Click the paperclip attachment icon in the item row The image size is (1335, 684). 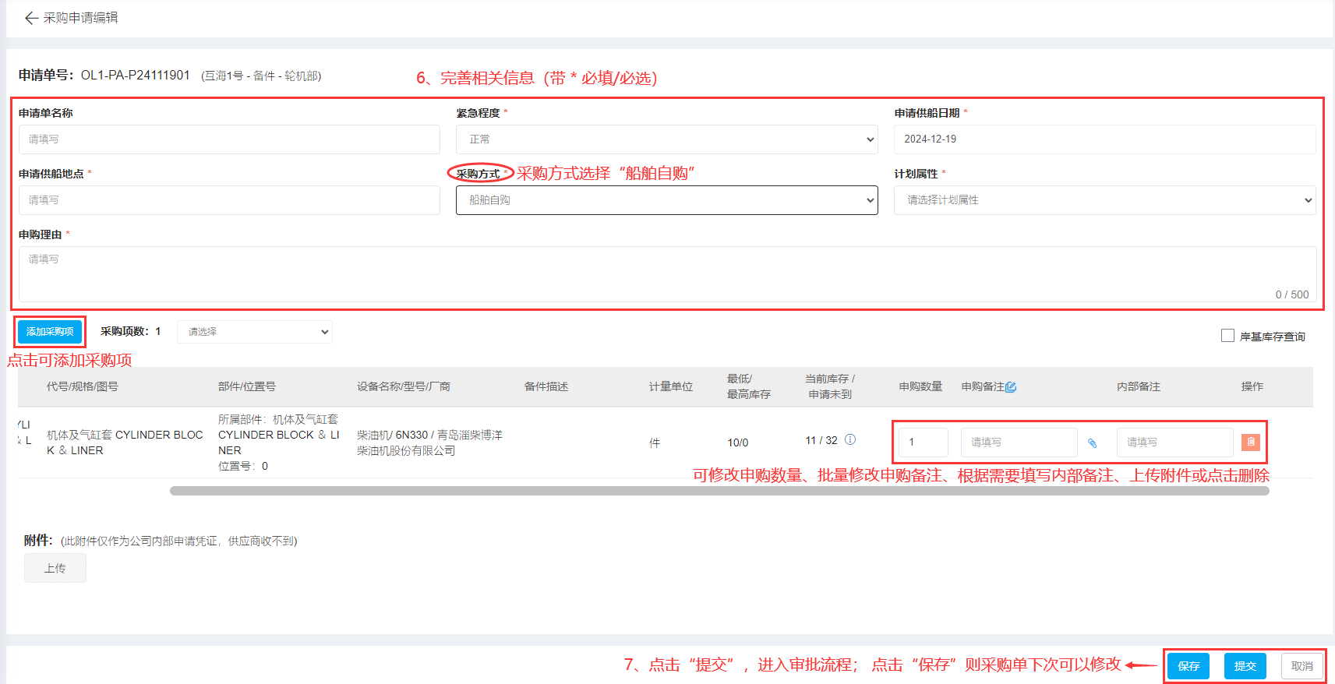coord(1093,443)
